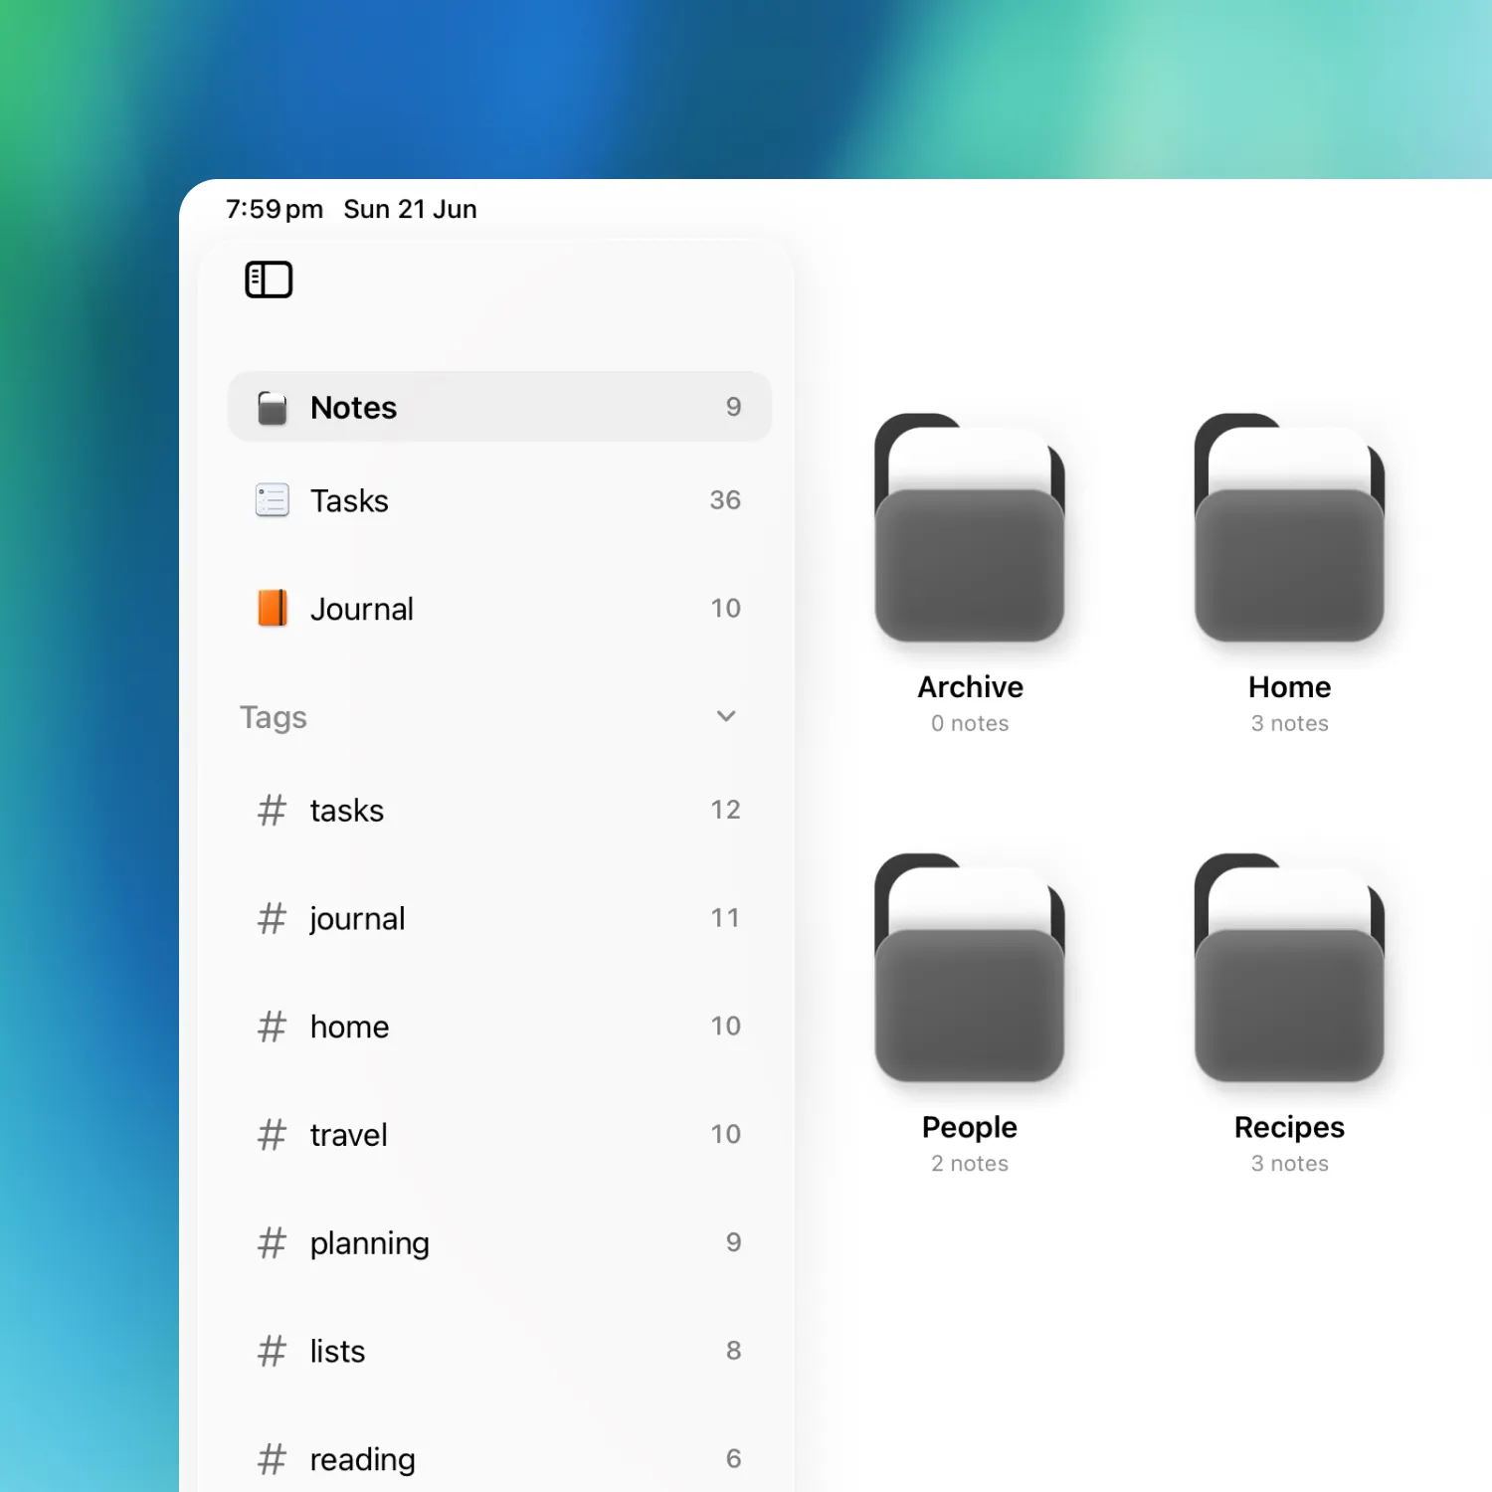
Task: Open the Recipes folder icon
Action: coord(1289,968)
